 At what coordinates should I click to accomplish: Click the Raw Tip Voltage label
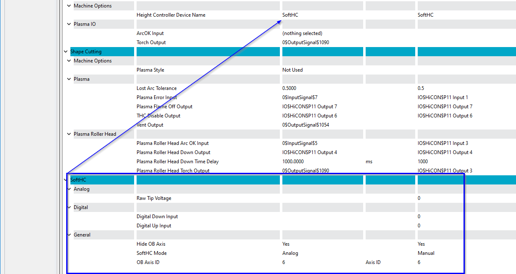click(x=154, y=198)
